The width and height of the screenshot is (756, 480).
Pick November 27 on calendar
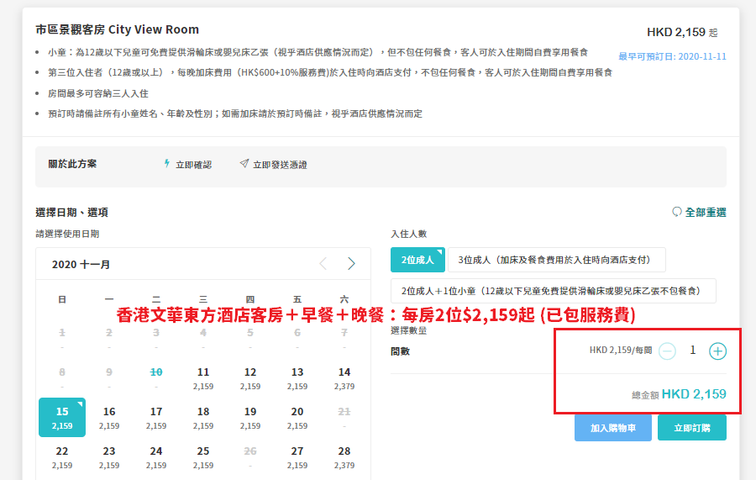click(x=297, y=457)
